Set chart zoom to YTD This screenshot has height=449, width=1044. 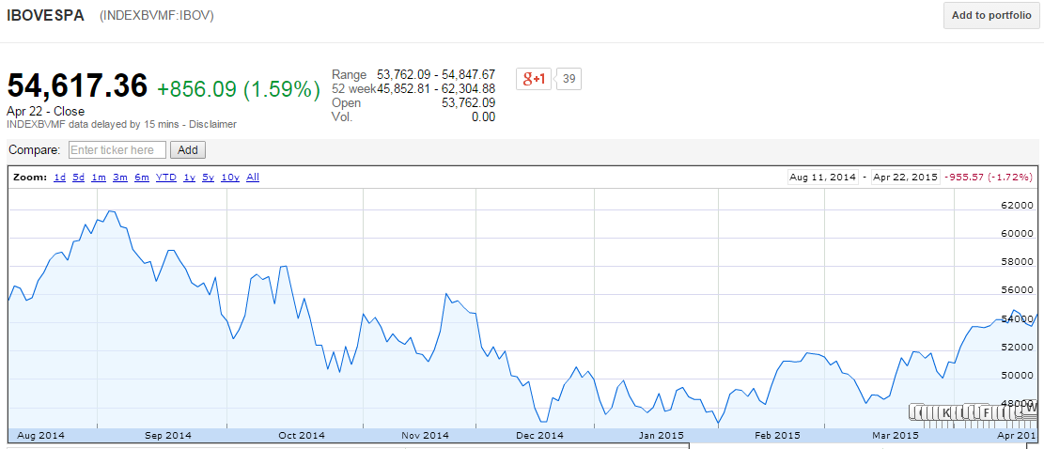(165, 178)
